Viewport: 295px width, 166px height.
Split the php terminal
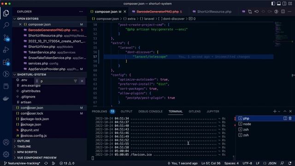pyautogui.click(x=285, y=119)
